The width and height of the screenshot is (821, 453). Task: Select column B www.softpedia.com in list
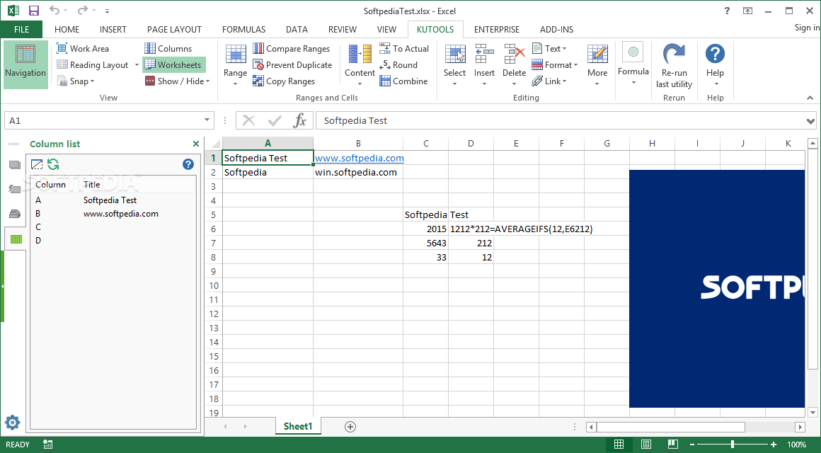point(113,214)
